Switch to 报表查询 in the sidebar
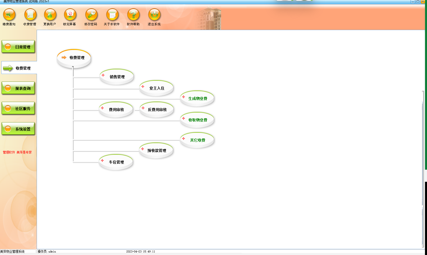This screenshot has width=427, height=255. click(x=18, y=88)
